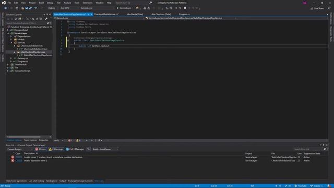334x188 pixels.
Task: Open the Package Manager Console tab
Action: [x=80, y=181]
